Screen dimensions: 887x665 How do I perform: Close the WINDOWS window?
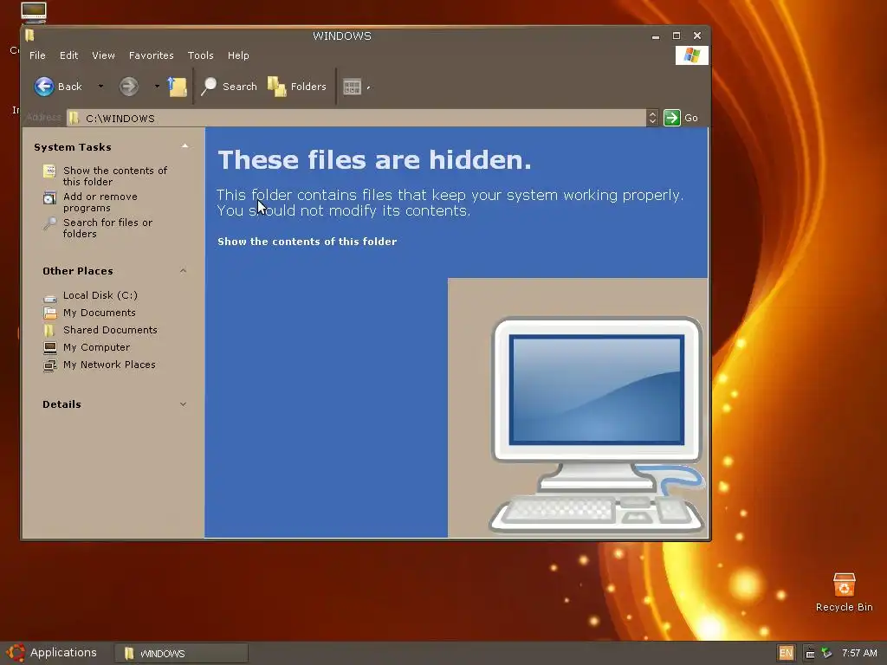[697, 36]
